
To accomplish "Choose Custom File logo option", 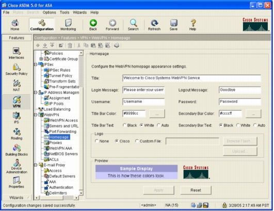I will click(x=137, y=141).
